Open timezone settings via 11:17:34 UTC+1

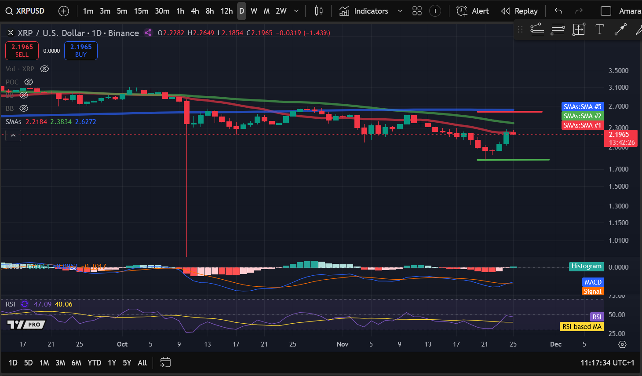pyautogui.click(x=609, y=362)
